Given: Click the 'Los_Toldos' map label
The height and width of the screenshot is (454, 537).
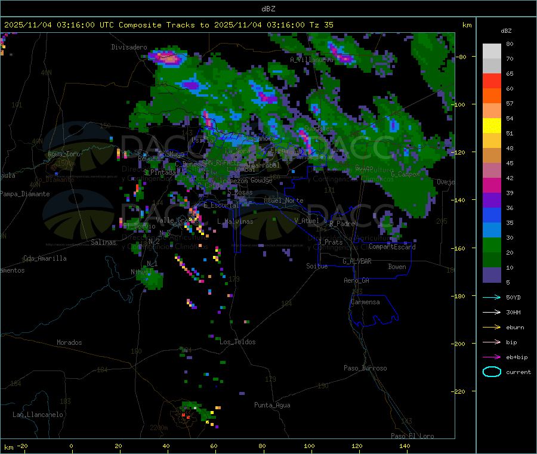Looking at the screenshot, I should click(237, 342).
